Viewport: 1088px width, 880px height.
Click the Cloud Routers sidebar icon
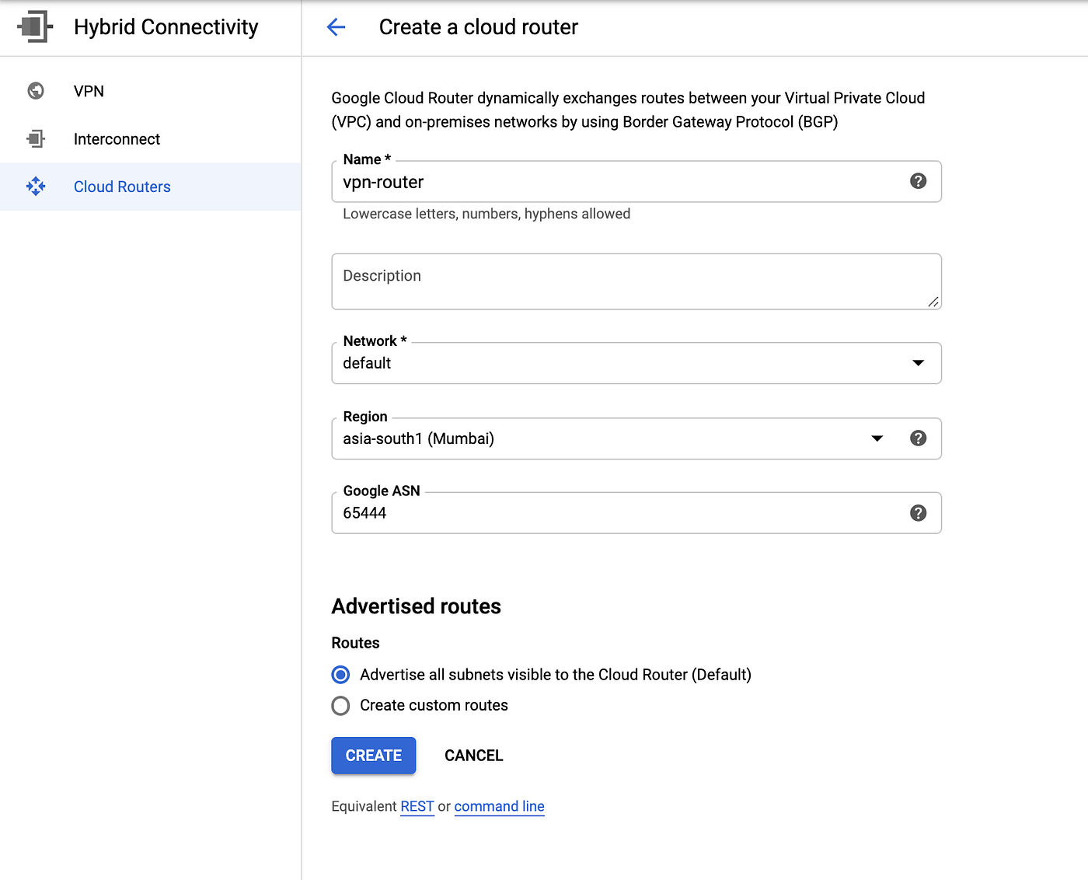pyautogui.click(x=35, y=187)
